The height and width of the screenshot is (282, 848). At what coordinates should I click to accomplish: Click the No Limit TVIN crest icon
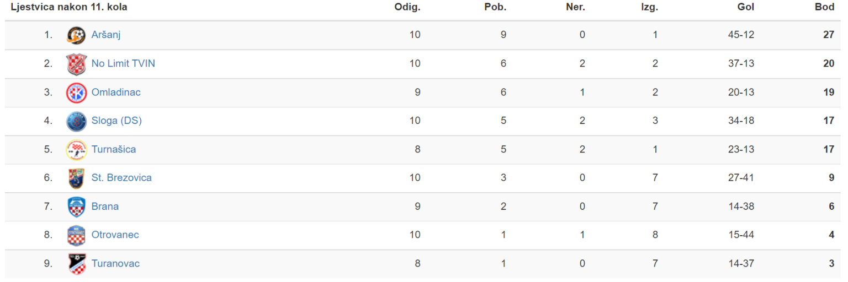tap(76, 63)
